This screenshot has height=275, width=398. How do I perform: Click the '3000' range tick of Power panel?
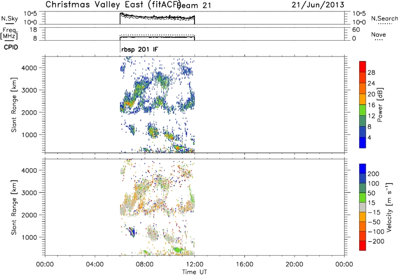pyautogui.click(x=29, y=90)
